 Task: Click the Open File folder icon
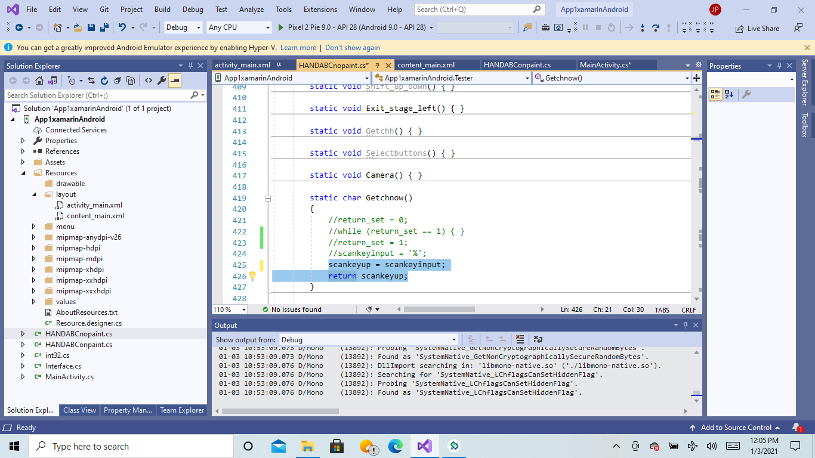79,27
